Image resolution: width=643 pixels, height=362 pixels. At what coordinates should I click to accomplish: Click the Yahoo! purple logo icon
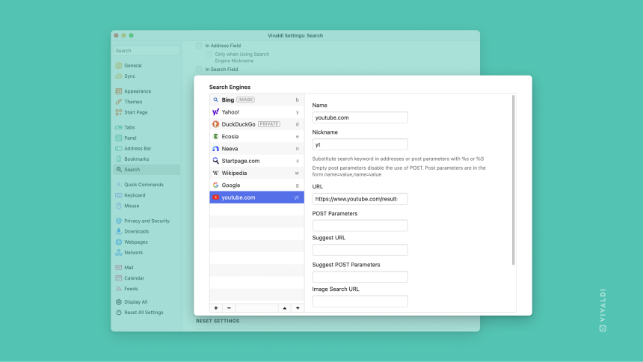[215, 112]
